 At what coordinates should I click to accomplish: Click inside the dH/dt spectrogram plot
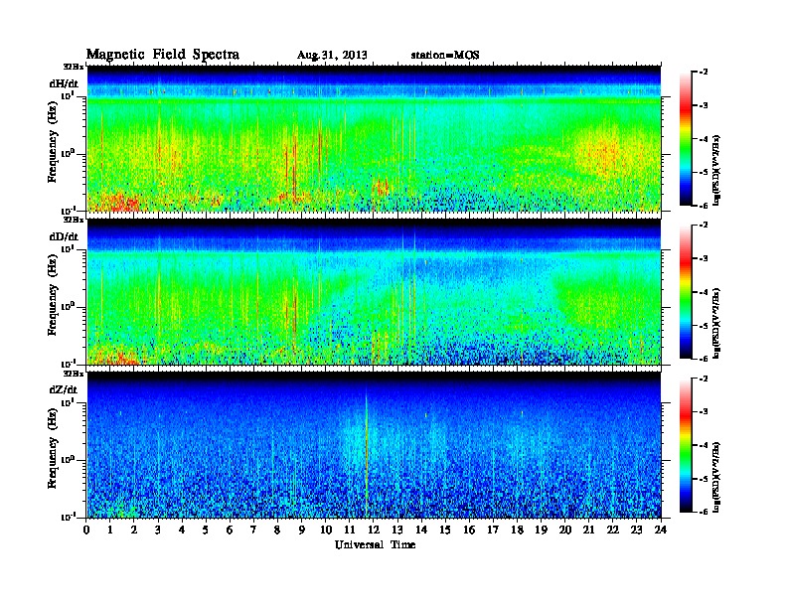pyautogui.click(x=374, y=138)
